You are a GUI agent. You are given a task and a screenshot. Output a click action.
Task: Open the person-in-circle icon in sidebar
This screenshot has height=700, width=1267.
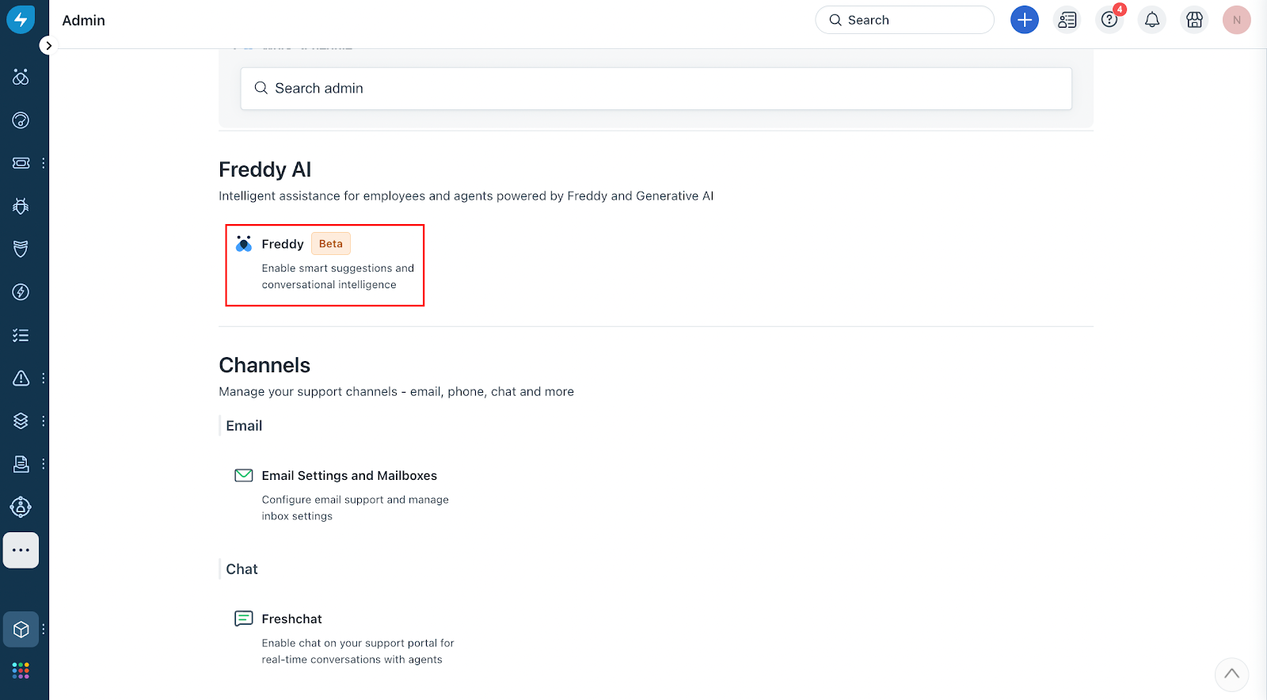(21, 507)
